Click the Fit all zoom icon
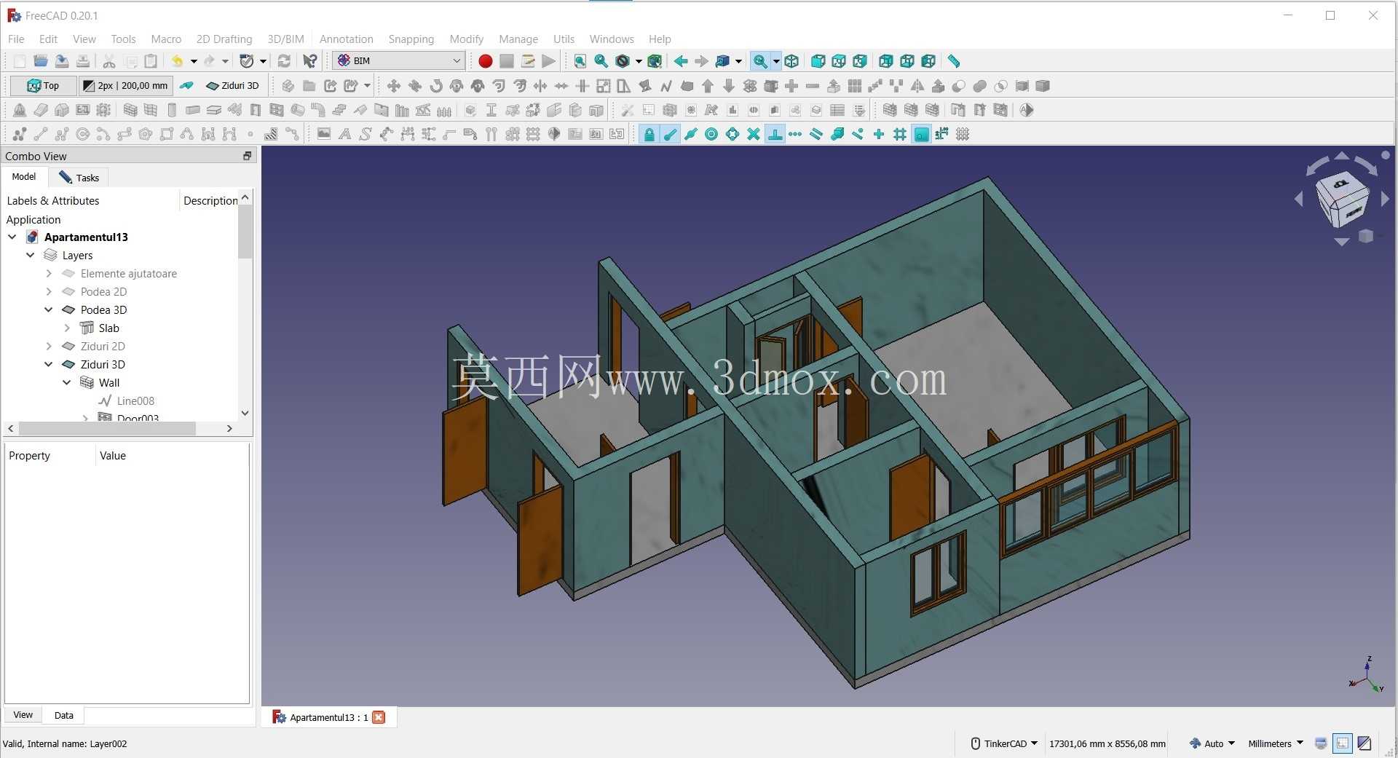 [x=580, y=61]
